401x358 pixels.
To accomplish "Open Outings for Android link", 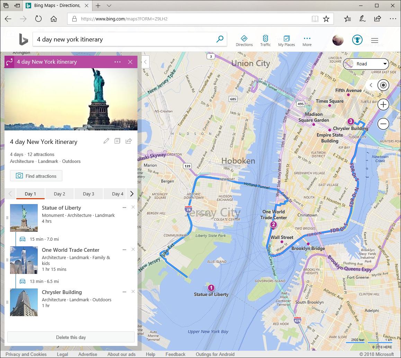I will coord(215,354).
